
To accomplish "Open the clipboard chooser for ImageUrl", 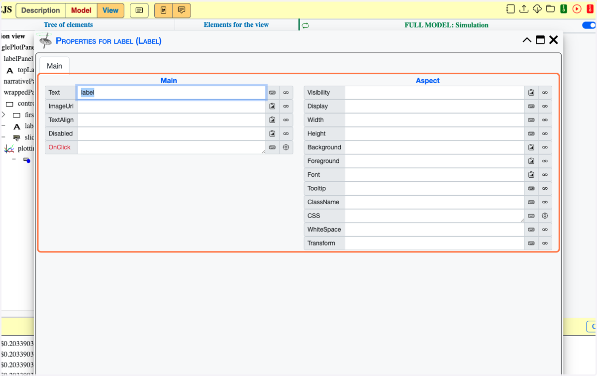I will 273,106.
